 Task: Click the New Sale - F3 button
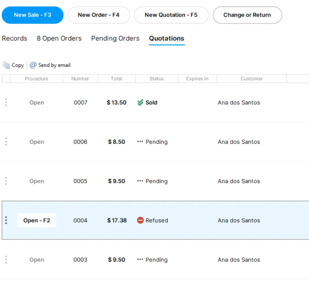pos(32,15)
